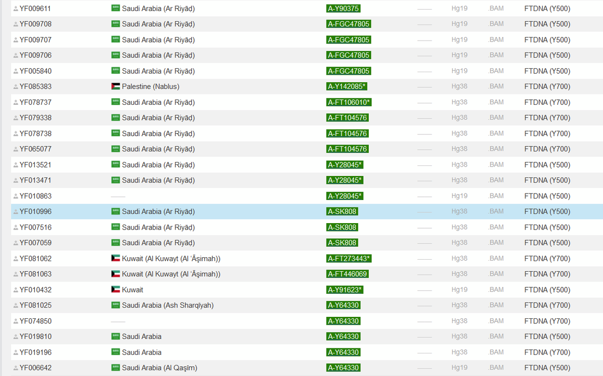
Task: Click the Saudi Arabia flag beside YF009708
Action: coord(116,24)
